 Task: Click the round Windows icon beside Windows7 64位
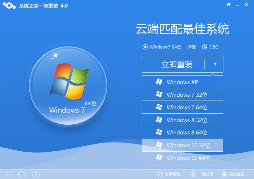tap(145, 47)
